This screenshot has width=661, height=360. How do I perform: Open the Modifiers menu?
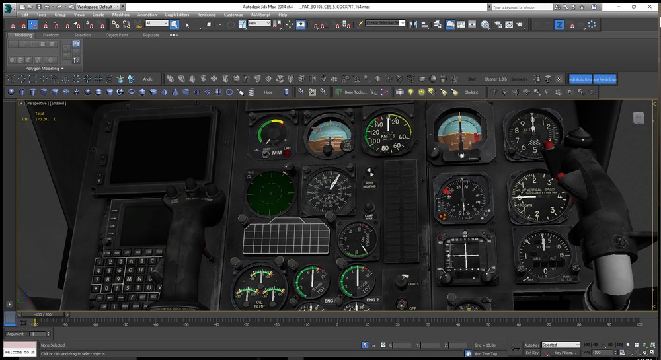tap(120, 14)
